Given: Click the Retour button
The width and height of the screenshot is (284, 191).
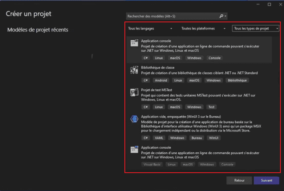Looking at the screenshot, I should pos(239,180).
